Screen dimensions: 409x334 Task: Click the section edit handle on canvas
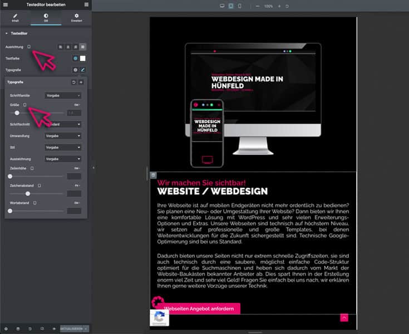153,175
